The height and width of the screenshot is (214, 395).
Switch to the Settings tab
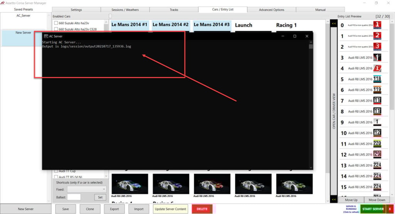point(76,10)
